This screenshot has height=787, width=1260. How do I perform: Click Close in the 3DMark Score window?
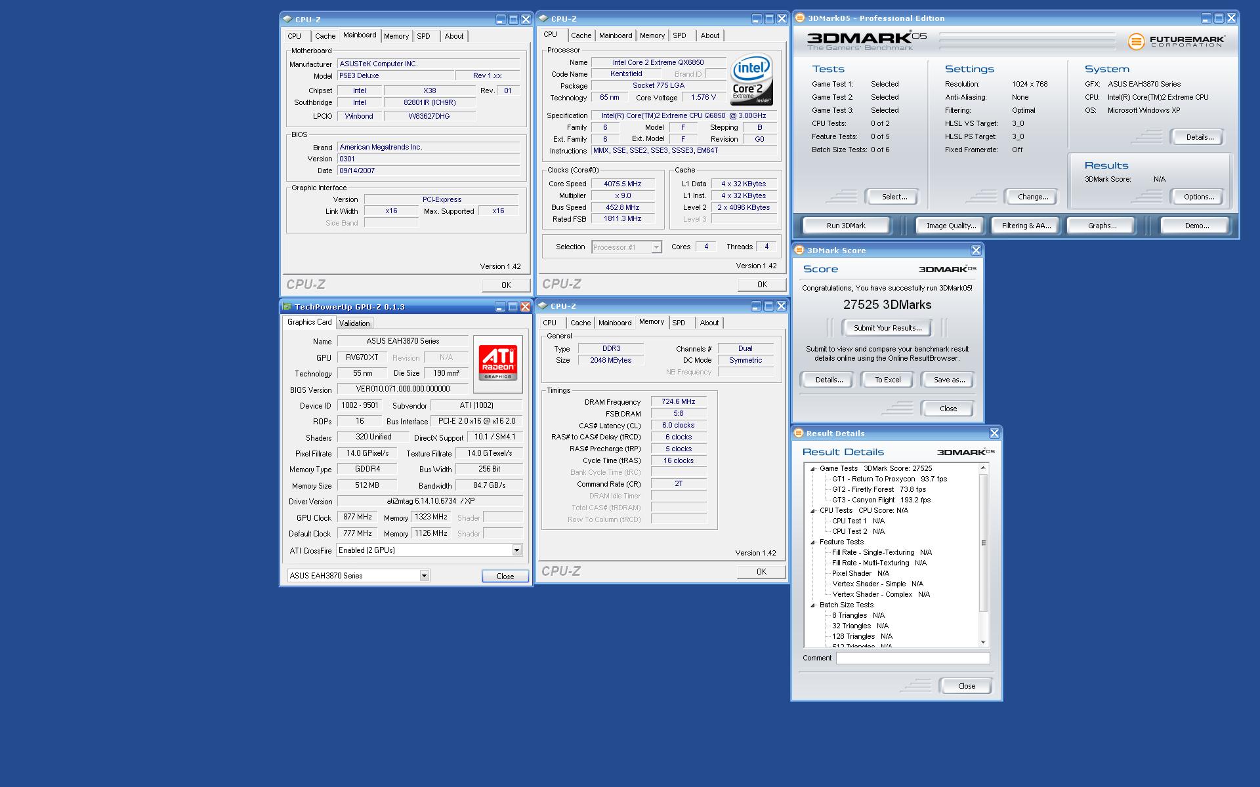point(948,409)
